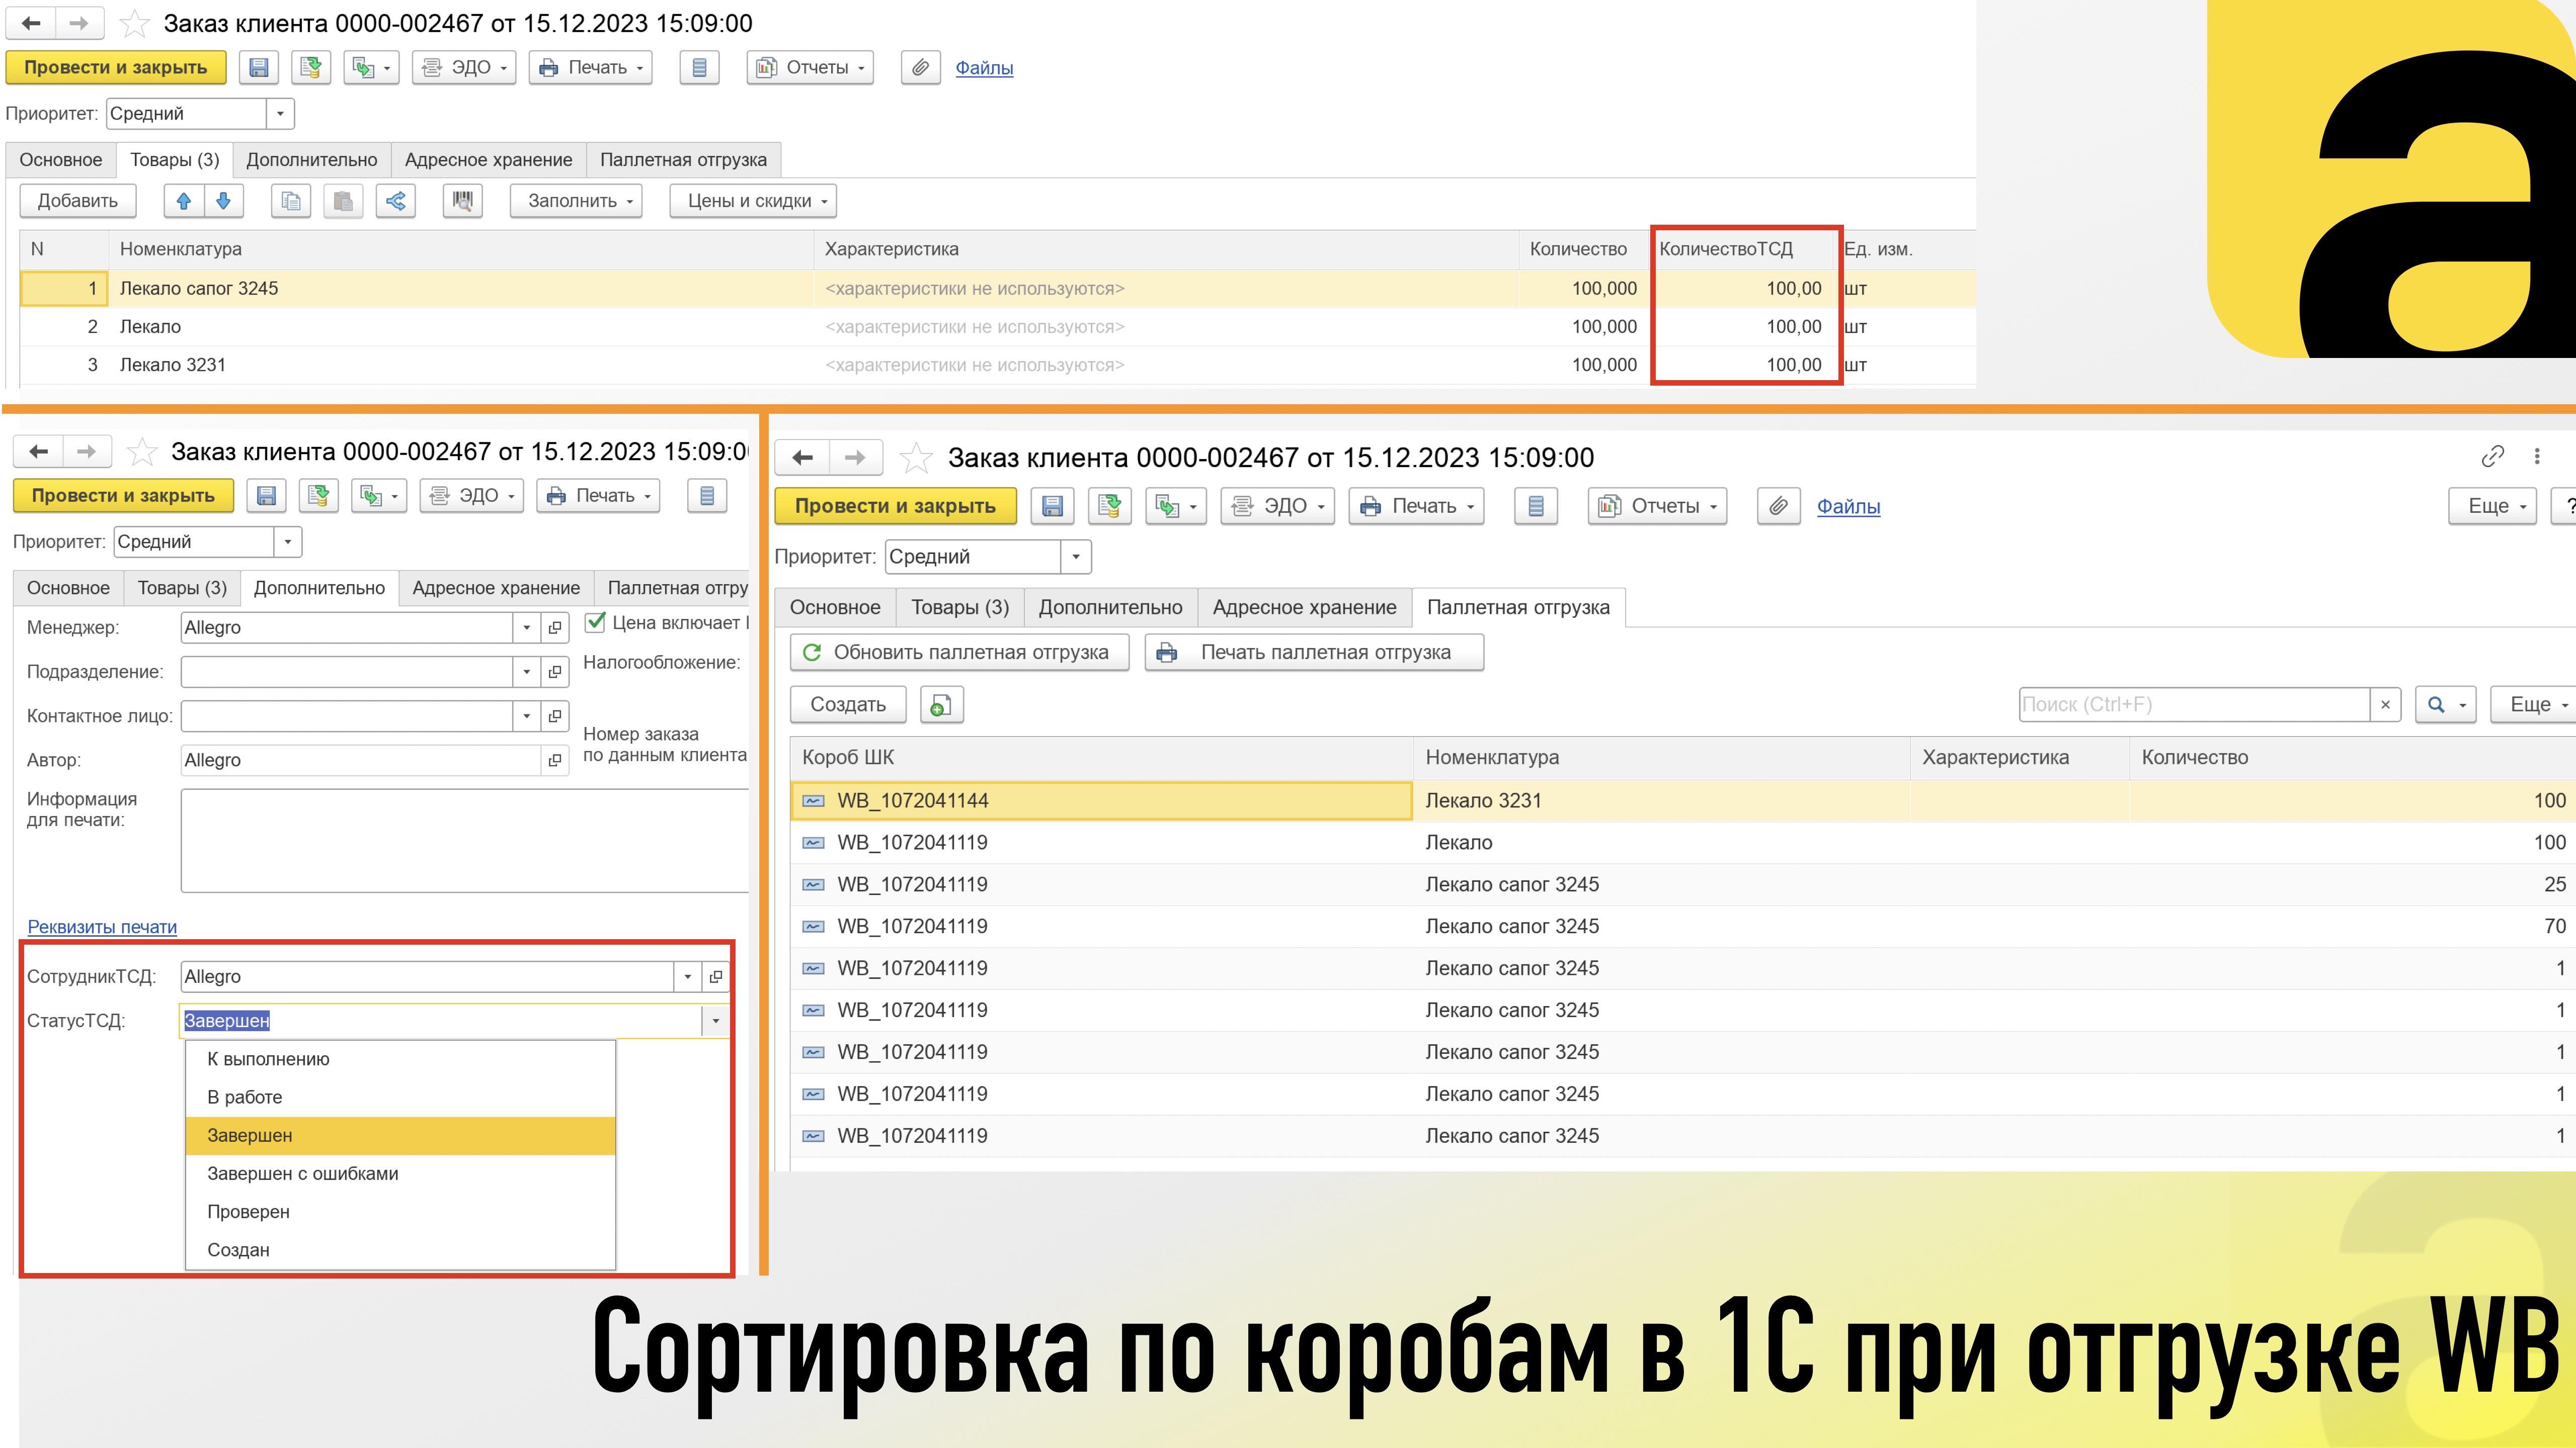
Task: Expand the ЭДО menu in top window
Action: pos(464,68)
